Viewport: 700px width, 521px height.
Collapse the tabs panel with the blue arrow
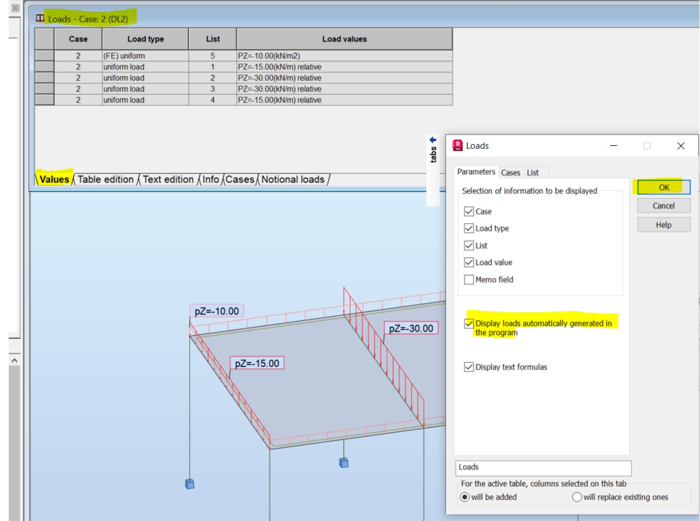pos(433,139)
